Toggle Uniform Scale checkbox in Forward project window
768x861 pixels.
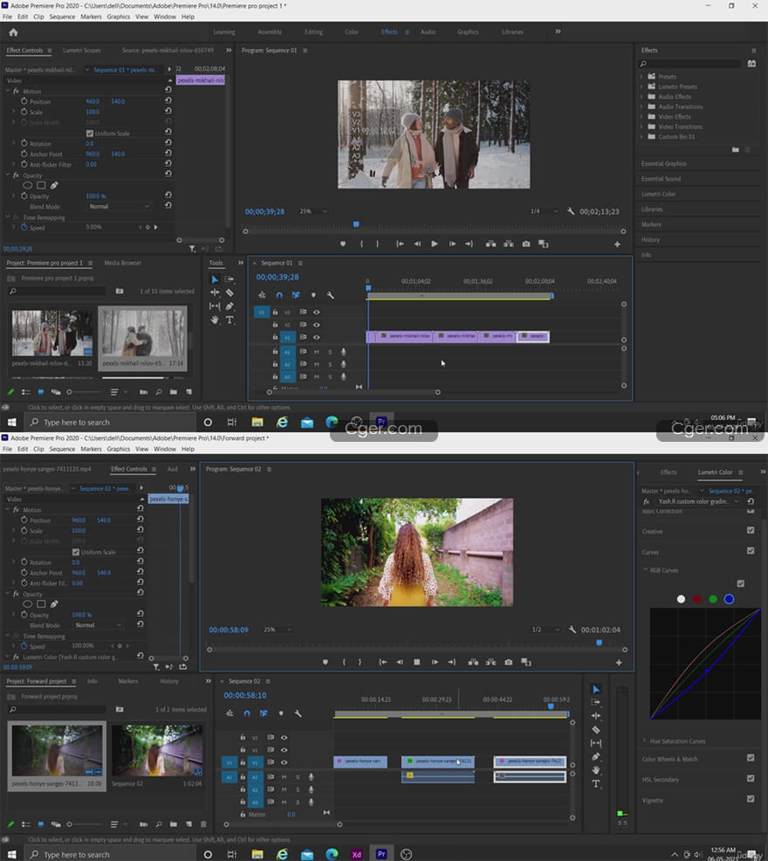pos(76,552)
